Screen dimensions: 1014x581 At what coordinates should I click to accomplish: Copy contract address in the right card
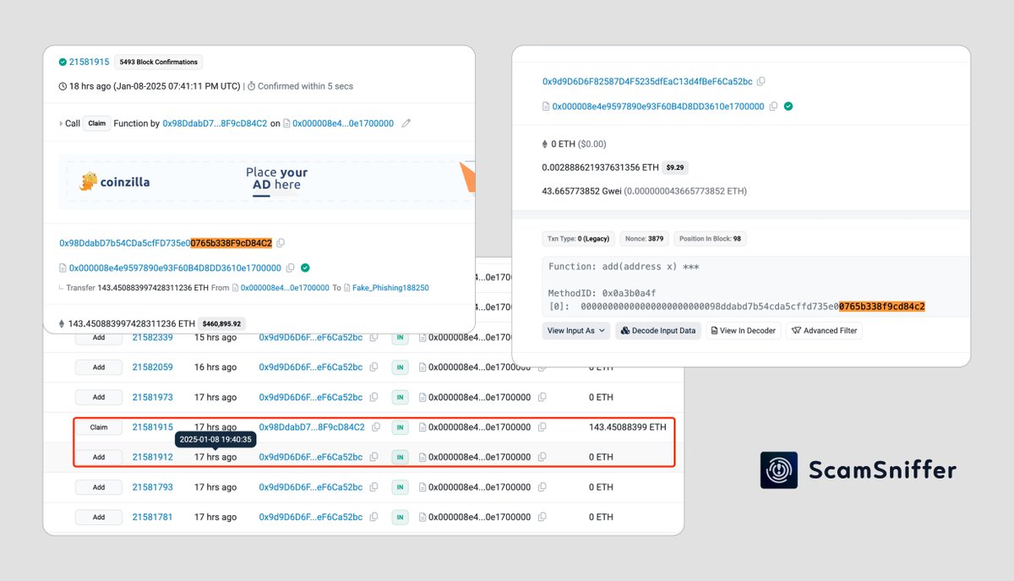[x=773, y=106]
